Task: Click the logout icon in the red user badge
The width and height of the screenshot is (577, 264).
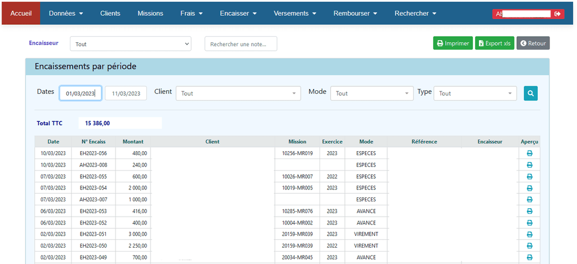Action: (557, 14)
